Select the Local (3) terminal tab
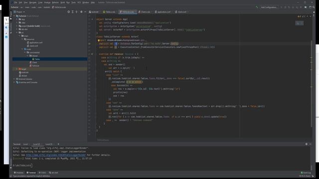This screenshot has height=179, width=319. (x=49, y=144)
